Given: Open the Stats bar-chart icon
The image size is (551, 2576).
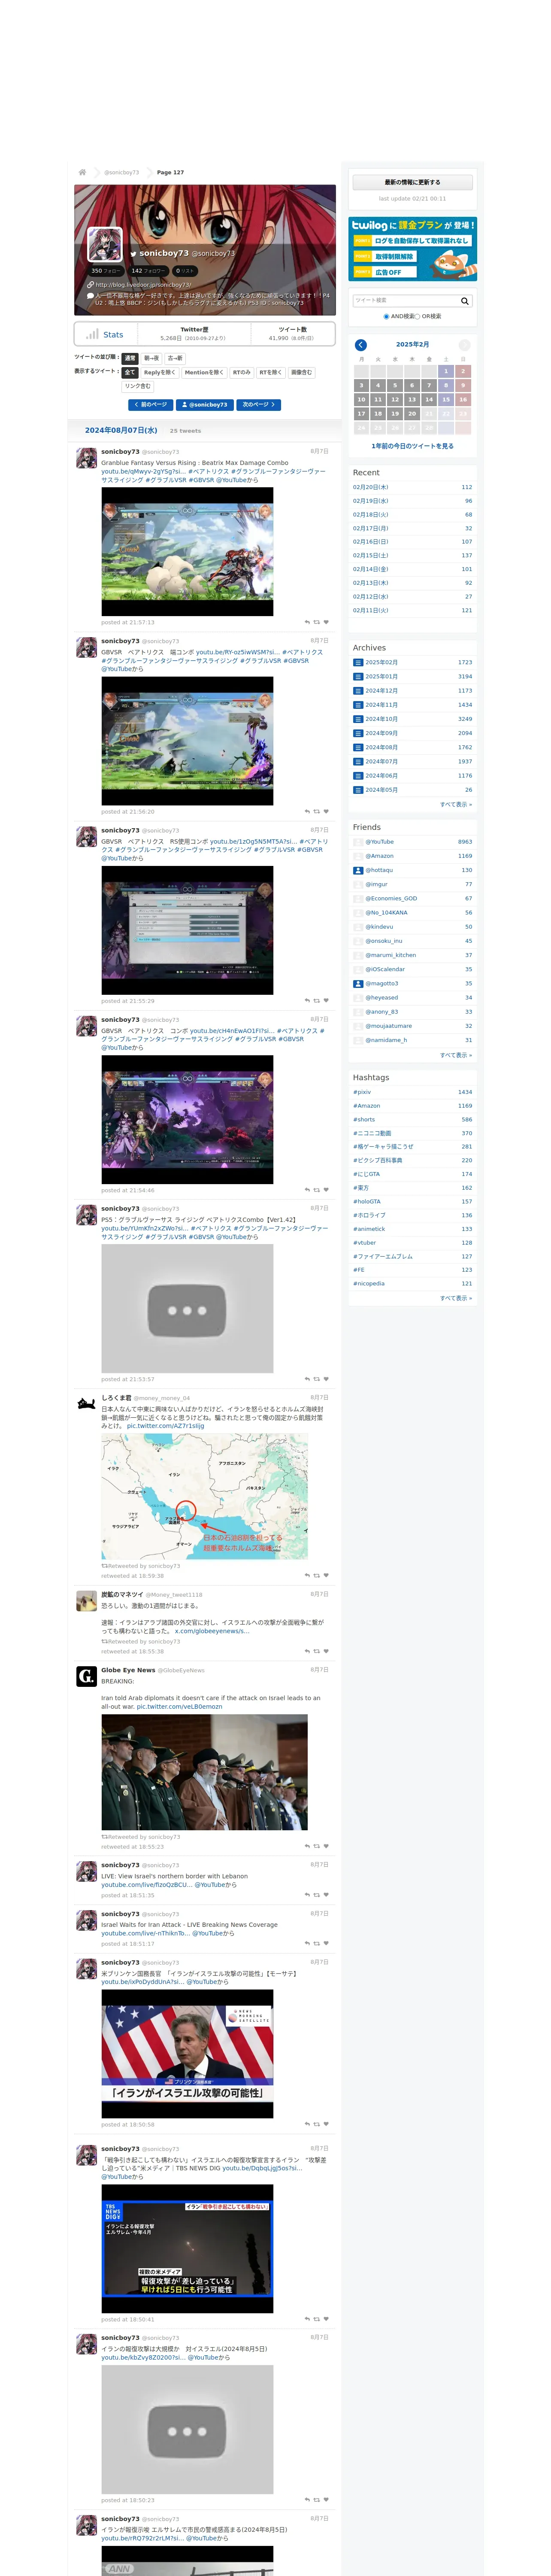Looking at the screenshot, I should coord(92,334).
